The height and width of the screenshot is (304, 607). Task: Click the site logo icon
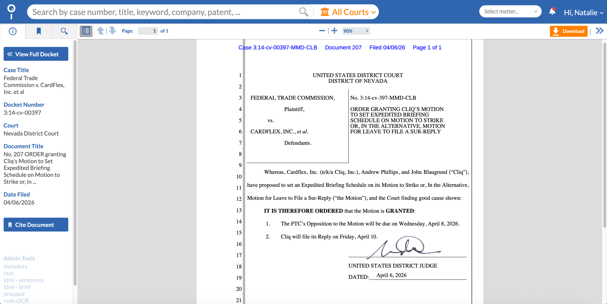coord(11,12)
